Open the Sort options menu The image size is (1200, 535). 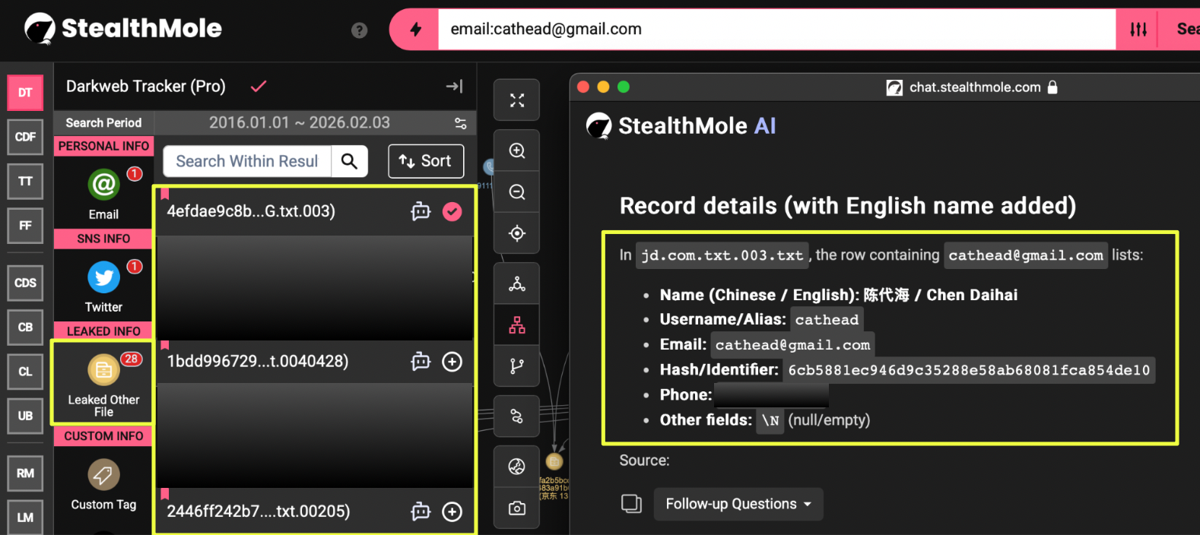click(x=426, y=161)
